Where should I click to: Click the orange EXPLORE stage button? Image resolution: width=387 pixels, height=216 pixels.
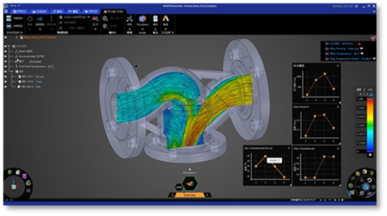coord(189,195)
